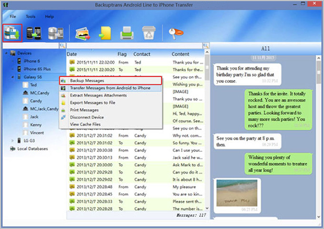Viewport: 324px width, 229px height.
Task: Choose Backup Messages in context menu
Action: click(88, 81)
